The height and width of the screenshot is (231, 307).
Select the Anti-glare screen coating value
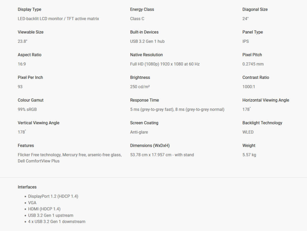[139, 132]
